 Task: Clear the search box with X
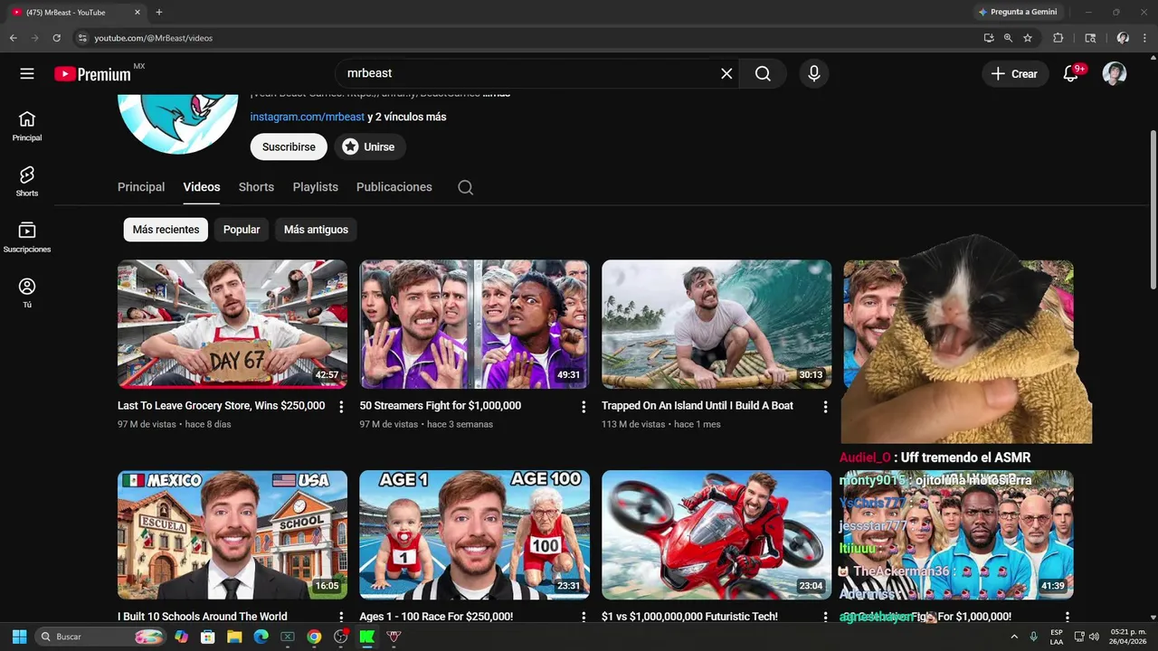coord(726,74)
